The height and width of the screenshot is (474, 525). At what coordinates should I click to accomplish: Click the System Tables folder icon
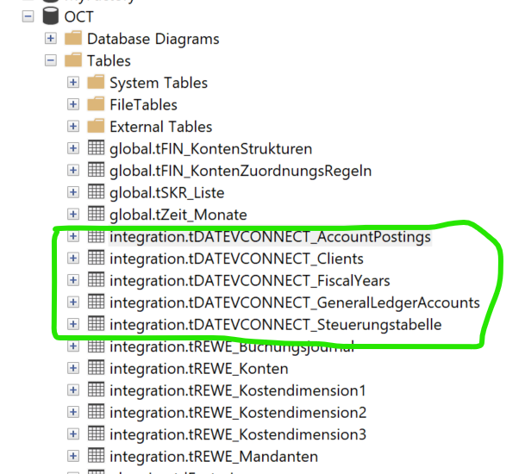[x=96, y=82]
